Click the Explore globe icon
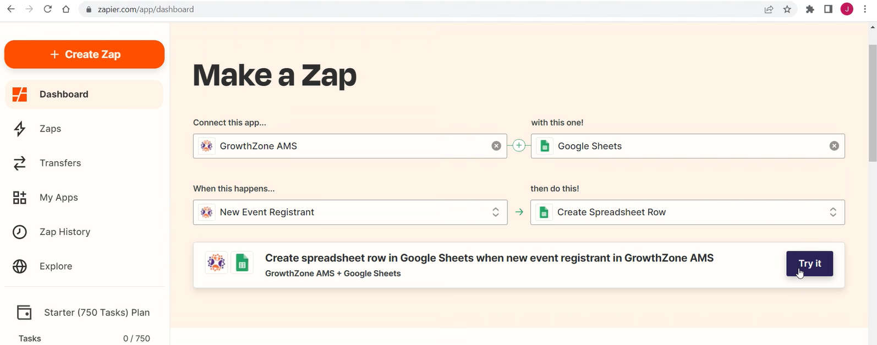 (x=20, y=266)
